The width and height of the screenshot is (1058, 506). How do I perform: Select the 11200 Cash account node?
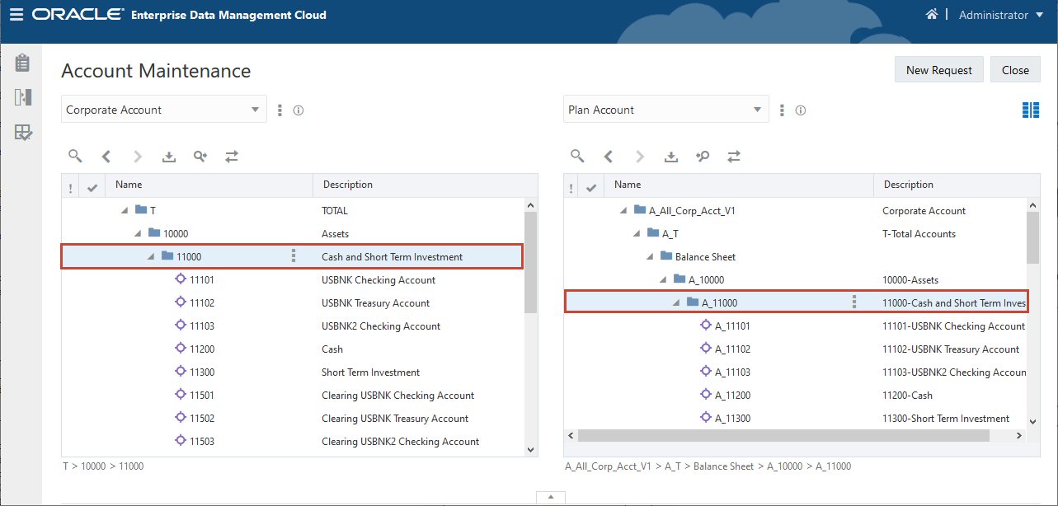[x=202, y=349]
